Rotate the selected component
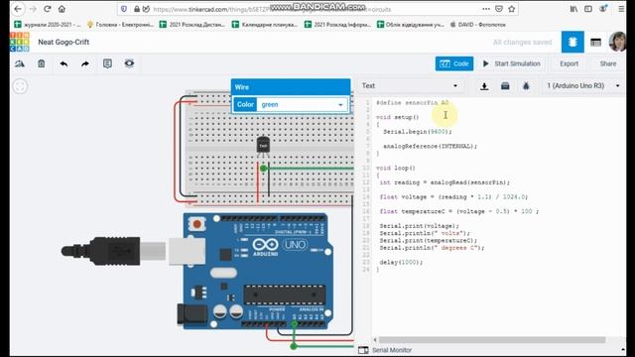The width and height of the screenshot is (635, 357). tap(20, 63)
